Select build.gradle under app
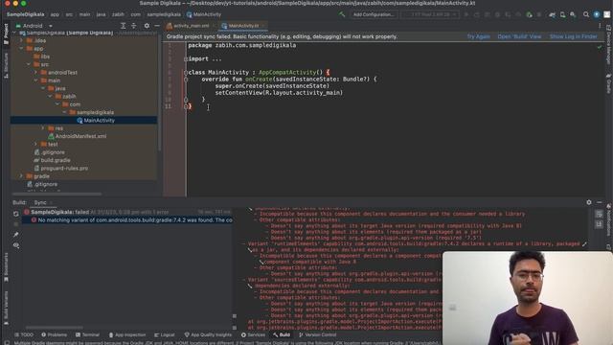This screenshot has width=613, height=345. [52, 160]
